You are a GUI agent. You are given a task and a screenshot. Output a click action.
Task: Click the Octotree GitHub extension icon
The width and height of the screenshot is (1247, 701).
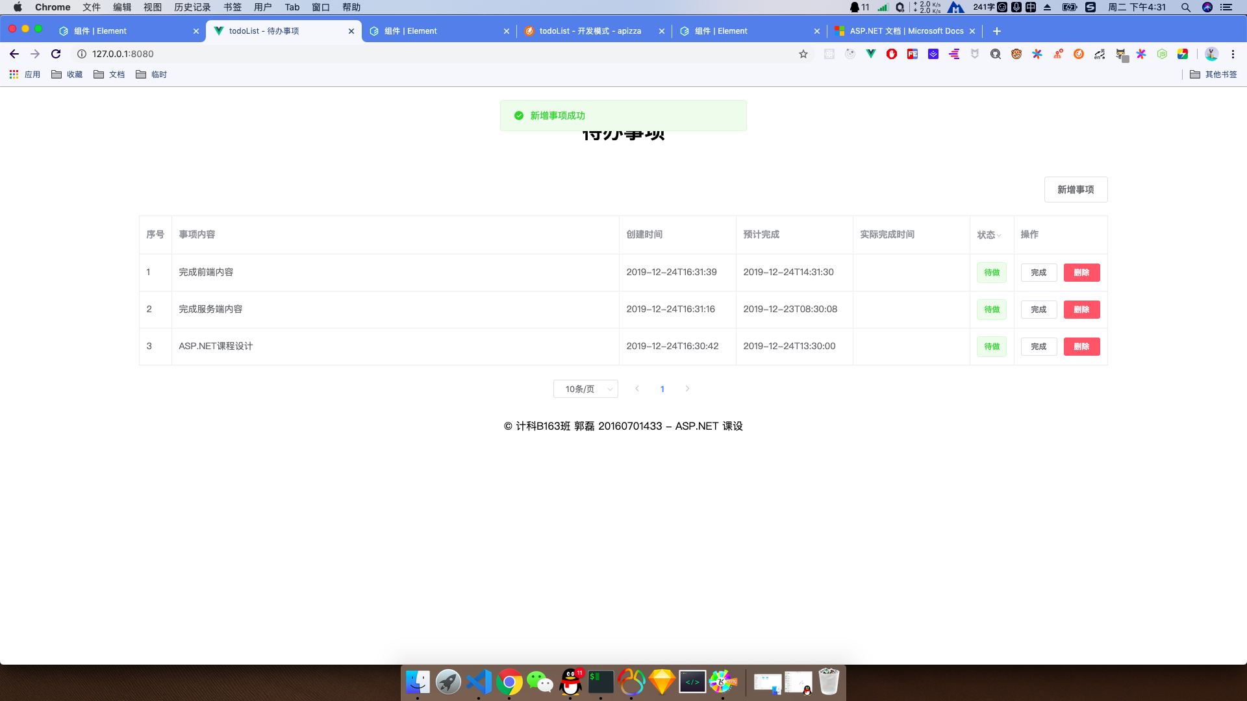[x=1120, y=54]
